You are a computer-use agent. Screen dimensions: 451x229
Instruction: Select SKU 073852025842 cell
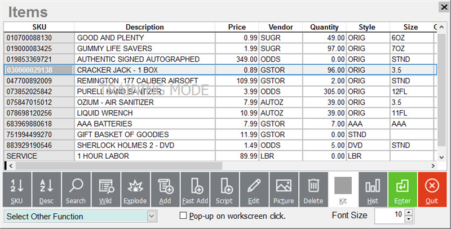click(39, 92)
